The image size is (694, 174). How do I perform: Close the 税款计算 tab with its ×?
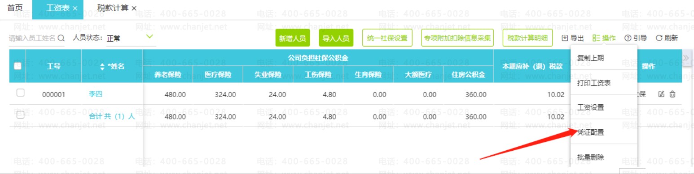tap(134, 8)
